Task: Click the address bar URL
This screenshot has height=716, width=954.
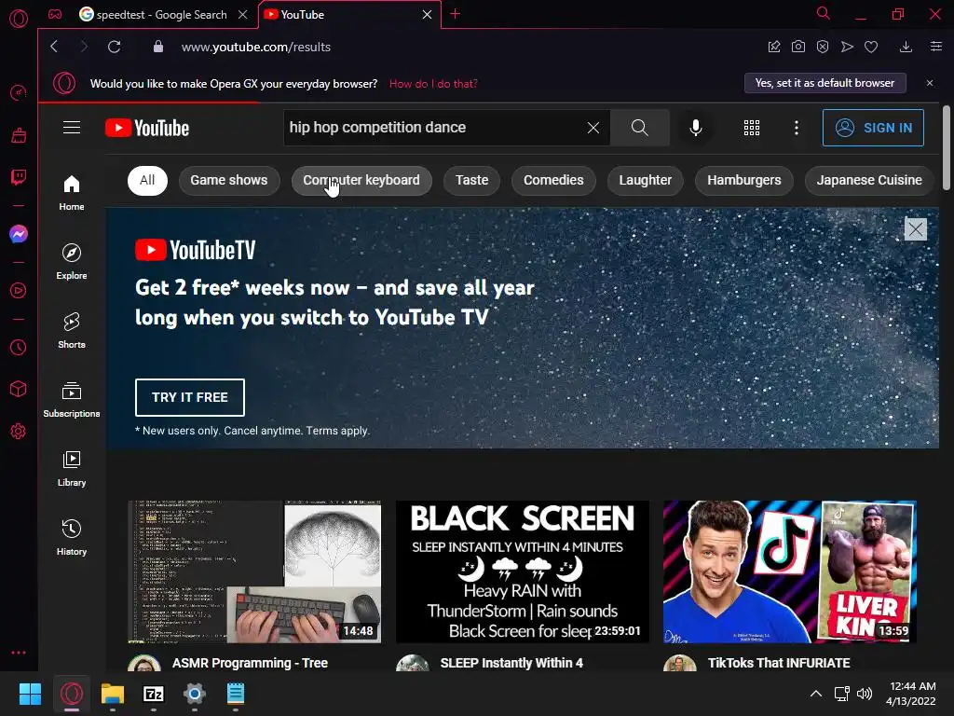Action: pos(256,47)
